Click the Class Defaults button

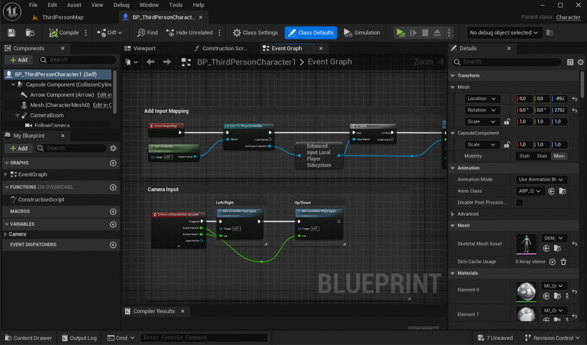pos(311,33)
